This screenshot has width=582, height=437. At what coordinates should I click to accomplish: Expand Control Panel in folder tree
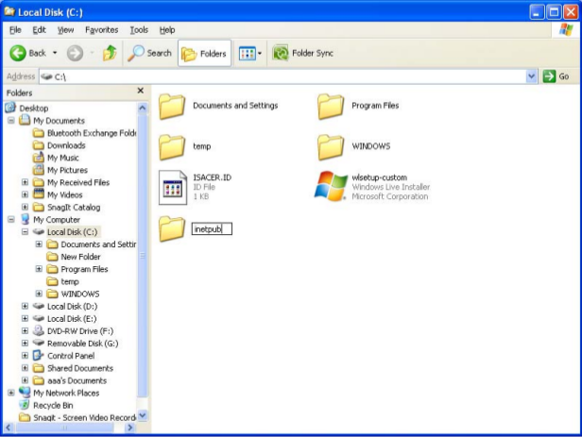click(x=26, y=355)
